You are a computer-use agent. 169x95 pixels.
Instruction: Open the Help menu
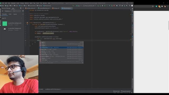(49, 3)
